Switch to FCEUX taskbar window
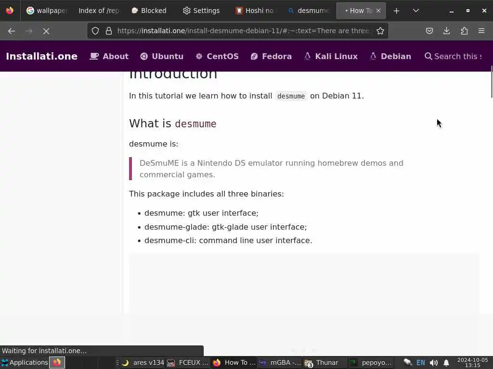Image resolution: width=493 pixels, height=369 pixels. 187,362
